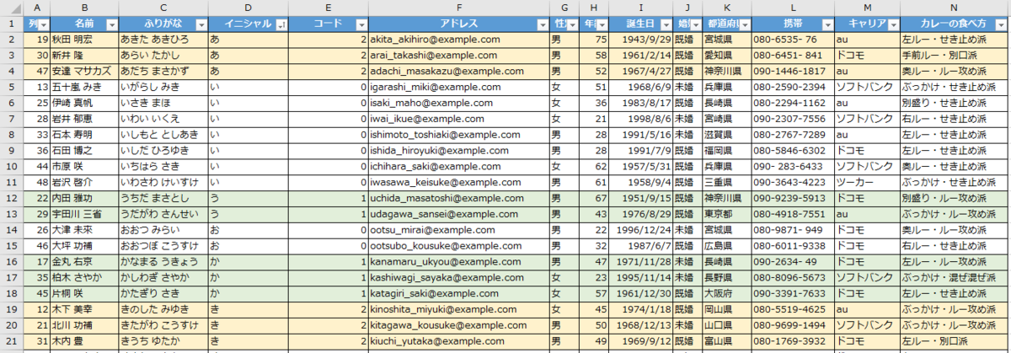Select the cell containing 五十嵐 みき
Image resolution: width=1011 pixels, height=353 pixels.
[x=85, y=87]
